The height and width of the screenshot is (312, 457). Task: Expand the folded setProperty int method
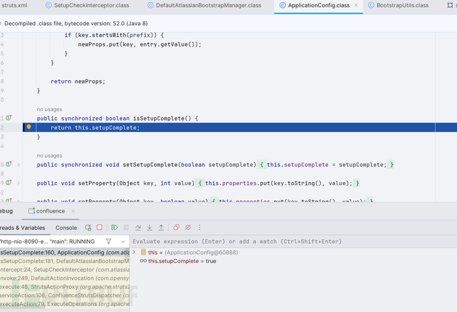click(19, 183)
